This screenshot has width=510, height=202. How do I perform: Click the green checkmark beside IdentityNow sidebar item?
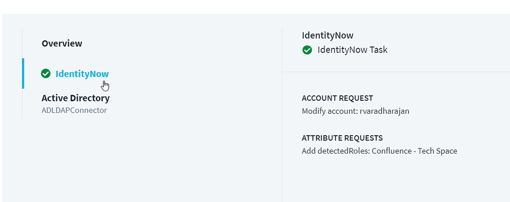pos(46,74)
